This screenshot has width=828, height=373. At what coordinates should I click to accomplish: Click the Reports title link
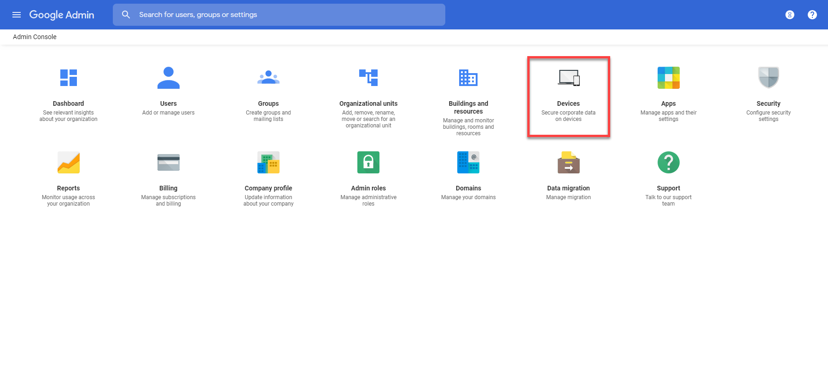pos(69,188)
